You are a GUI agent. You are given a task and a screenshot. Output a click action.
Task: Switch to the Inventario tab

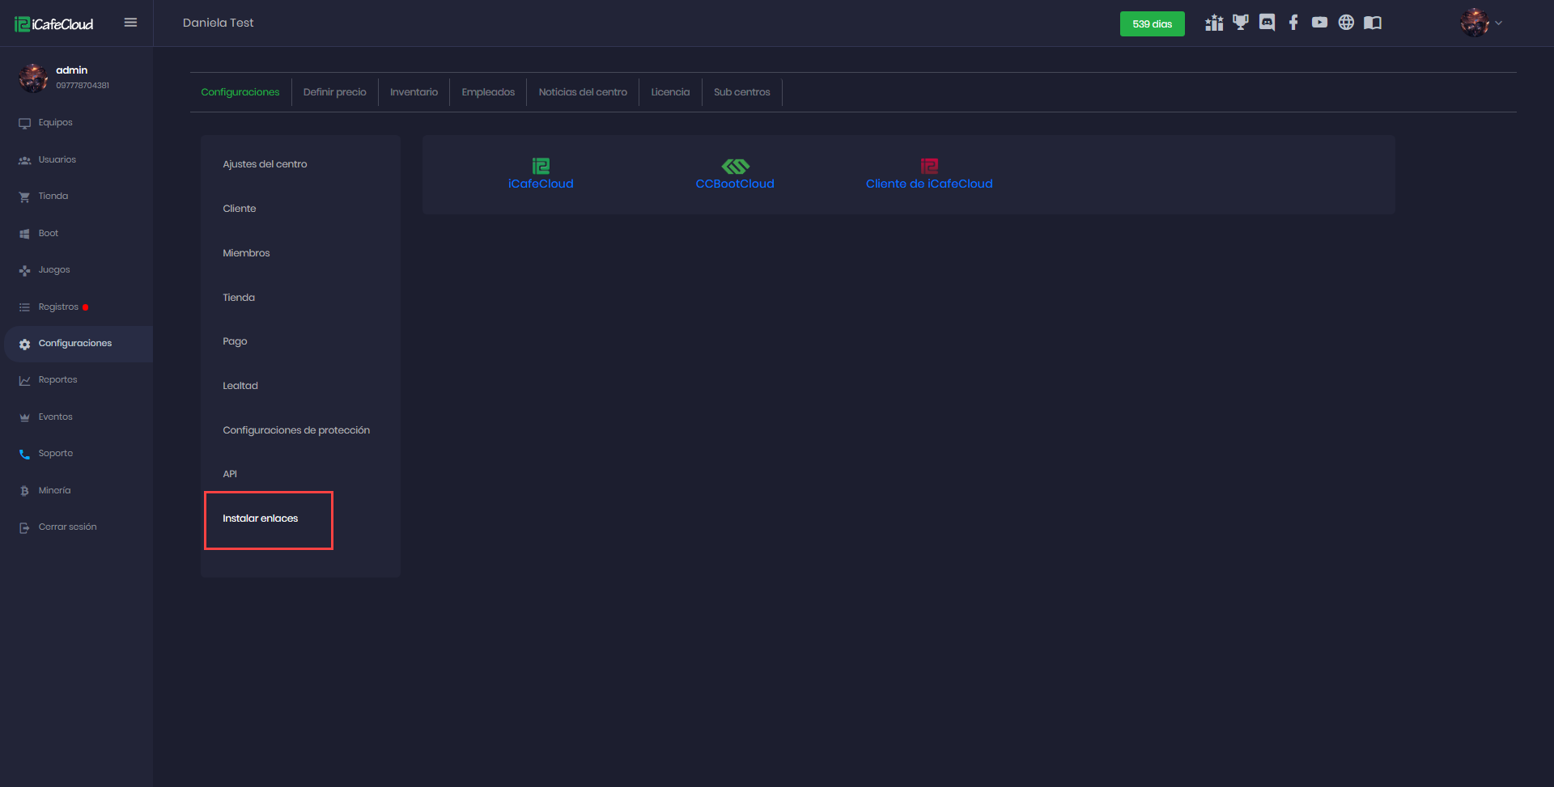[x=414, y=92]
